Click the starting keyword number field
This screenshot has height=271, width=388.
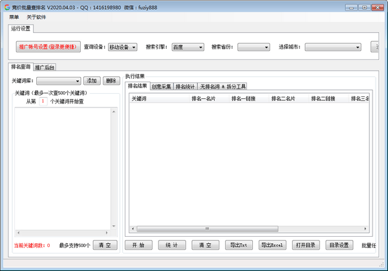point(43,102)
